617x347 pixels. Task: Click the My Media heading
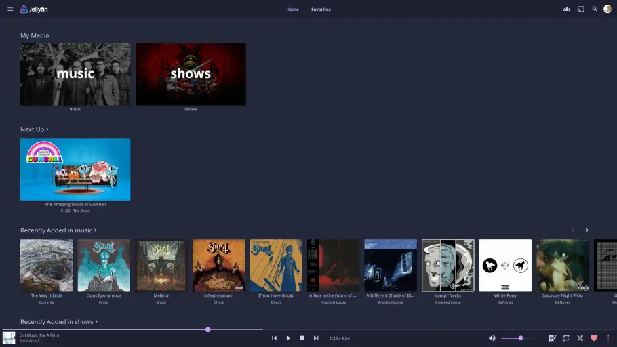pos(35,35)
